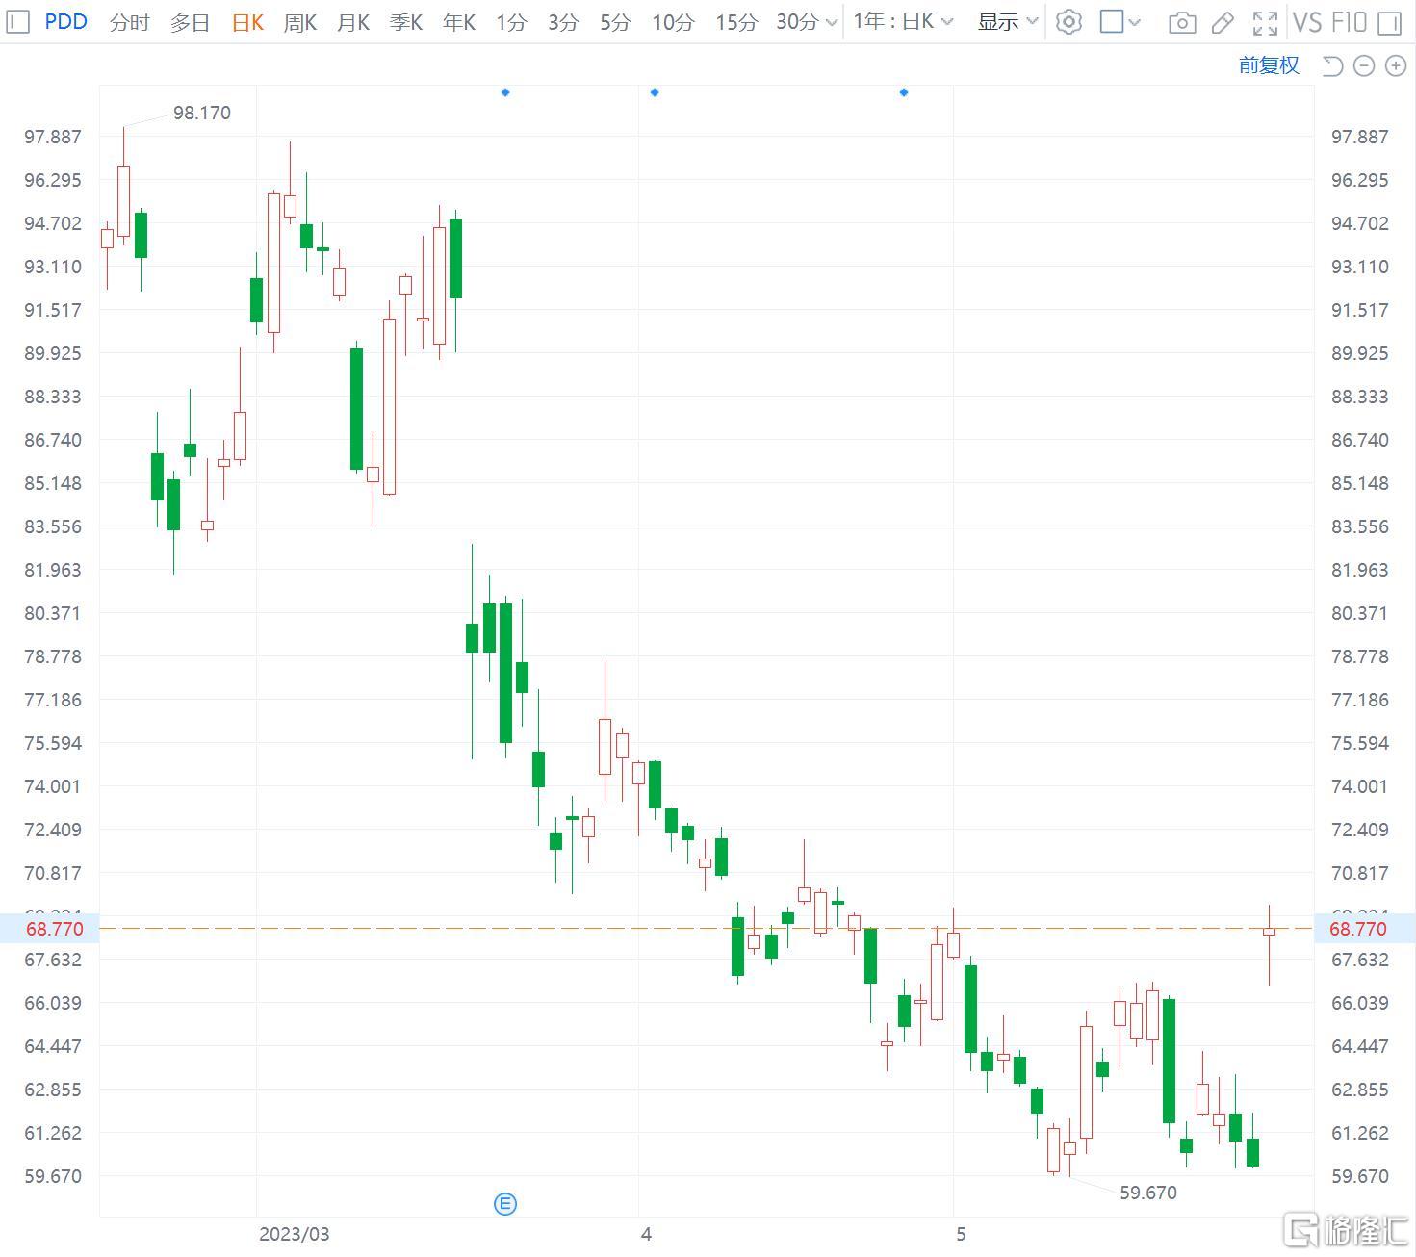
Task: Click right axis value 61.262
Action: click(1360, 1133)
